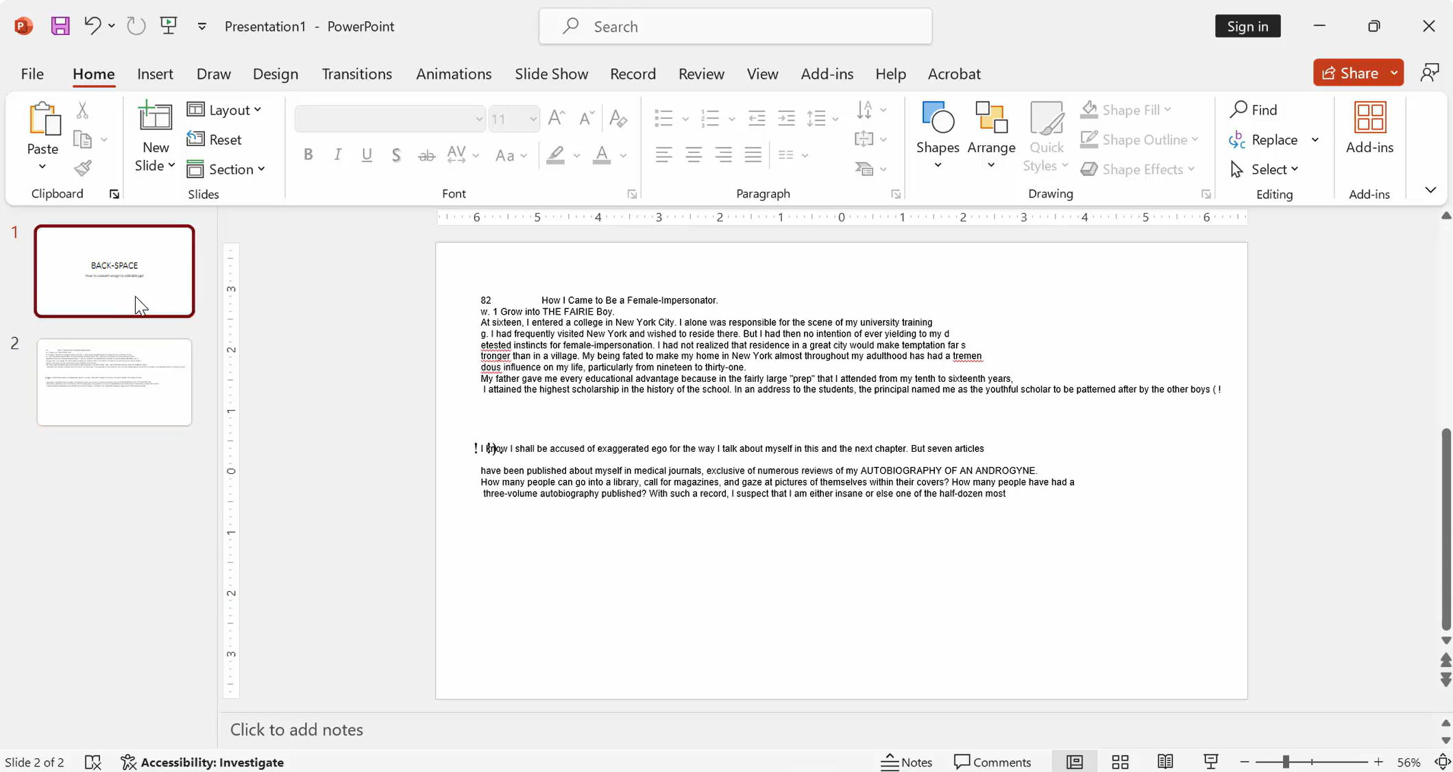This screenshot has width=1453, height=772.
Task: Start Slide Show from status bar
Action: [1211, 762]
